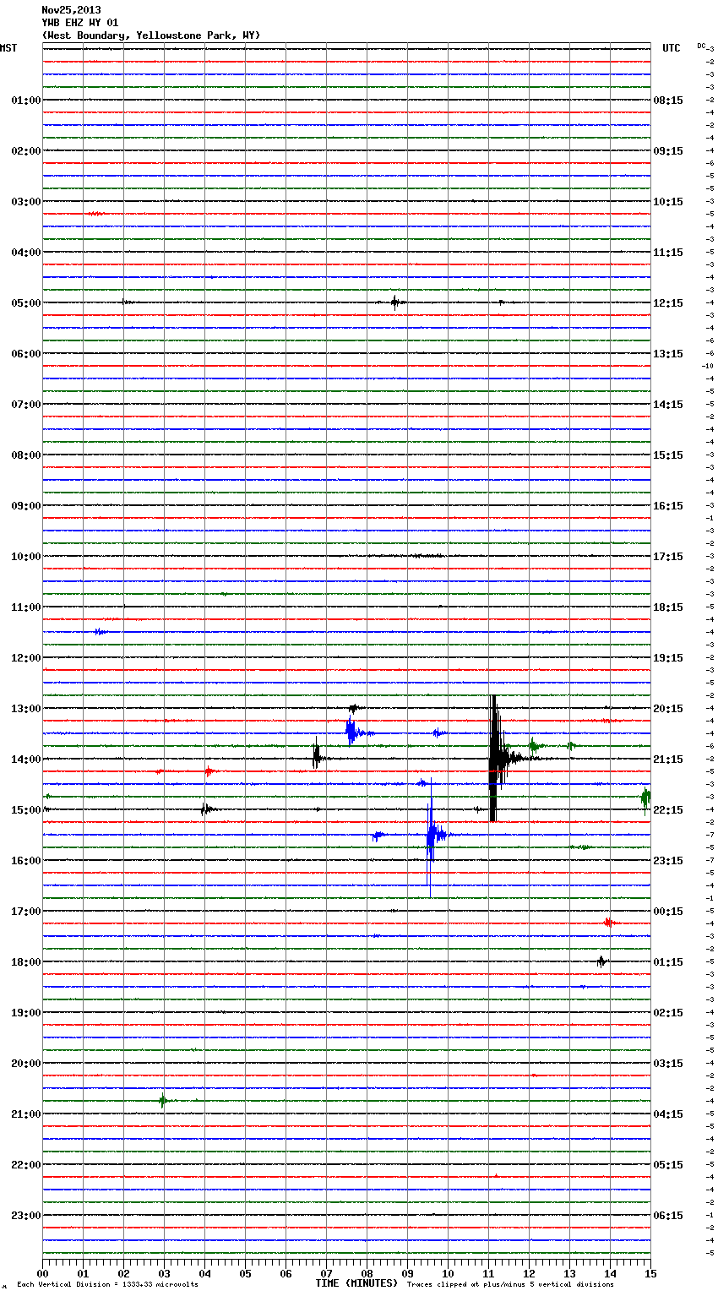Click the 01:15 UTC time label
The width and height of the screenshot is (718, 1296).
click(668, 961)
